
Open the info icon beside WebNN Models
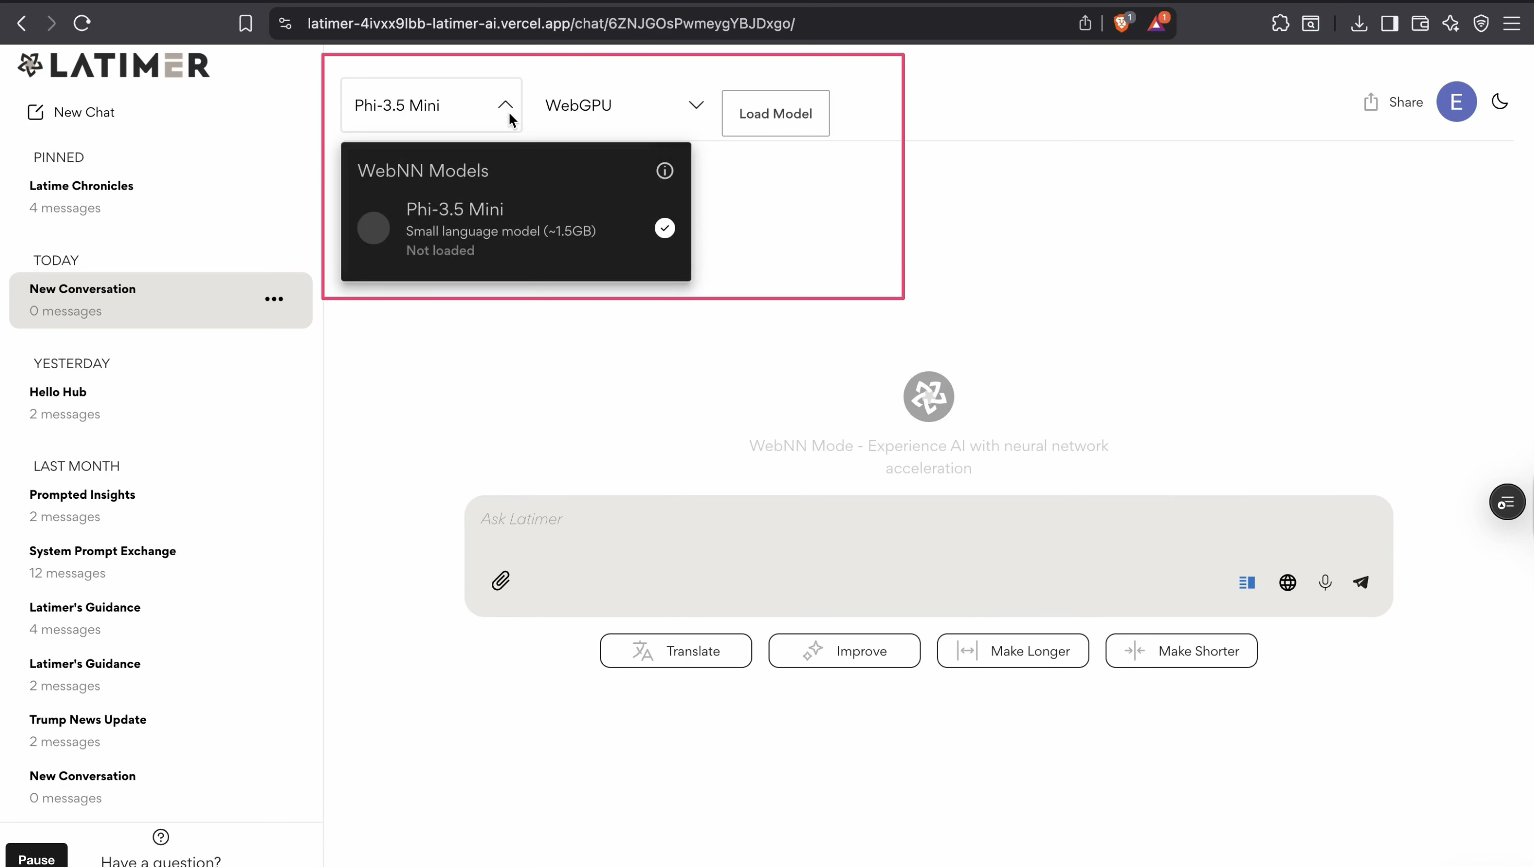[x=665, y=171]
